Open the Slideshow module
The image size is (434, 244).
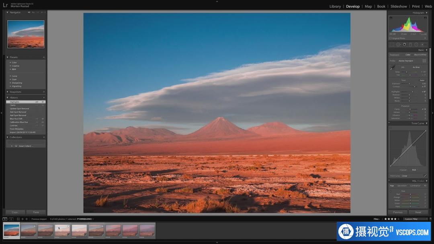tap(399, 6)
